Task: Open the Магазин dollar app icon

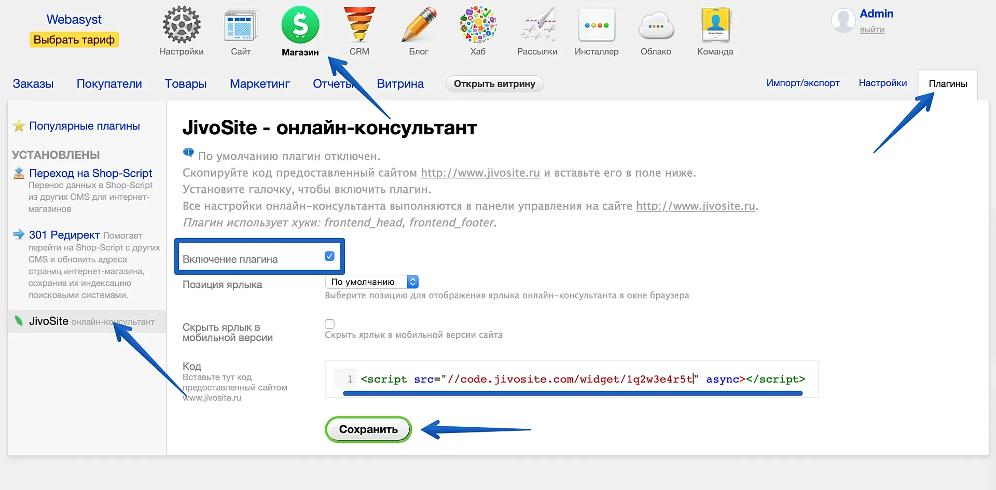Action: [300, 24]
